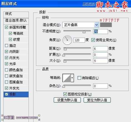Open 混合模式 dropdown showing 正片叠底
131x122 pixels.
point(81,25)
